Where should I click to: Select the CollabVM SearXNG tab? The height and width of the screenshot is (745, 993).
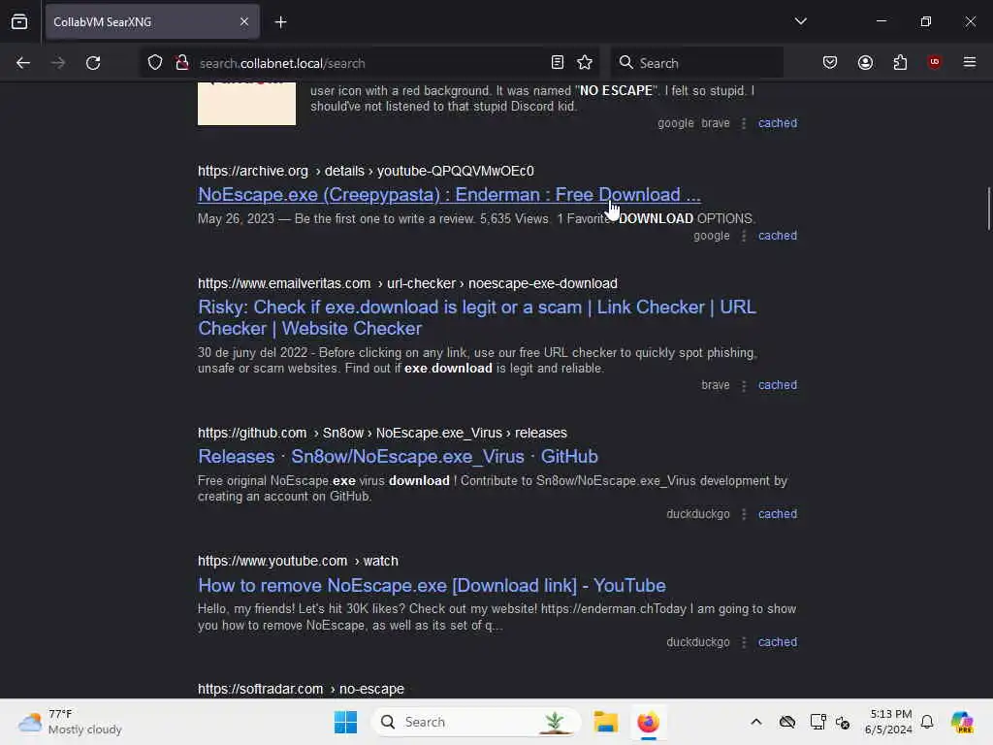[x=152, y=21]
